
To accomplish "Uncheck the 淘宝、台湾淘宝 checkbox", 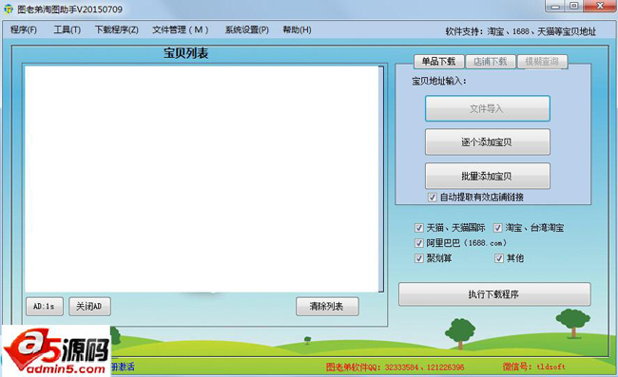I will [x=498, y=228].
